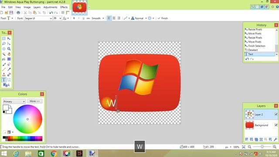This screenshot has width=279, height=157.
Task: Duplicate the layer via Layers panel icon
Action: point(256,139)
